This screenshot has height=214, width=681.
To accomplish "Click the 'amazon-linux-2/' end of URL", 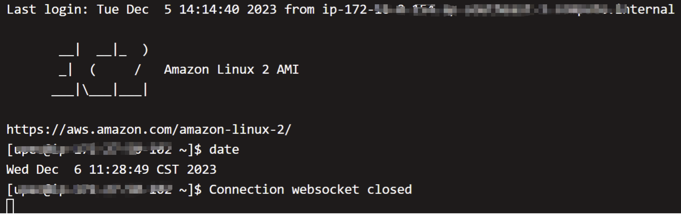I will (235, 129).
